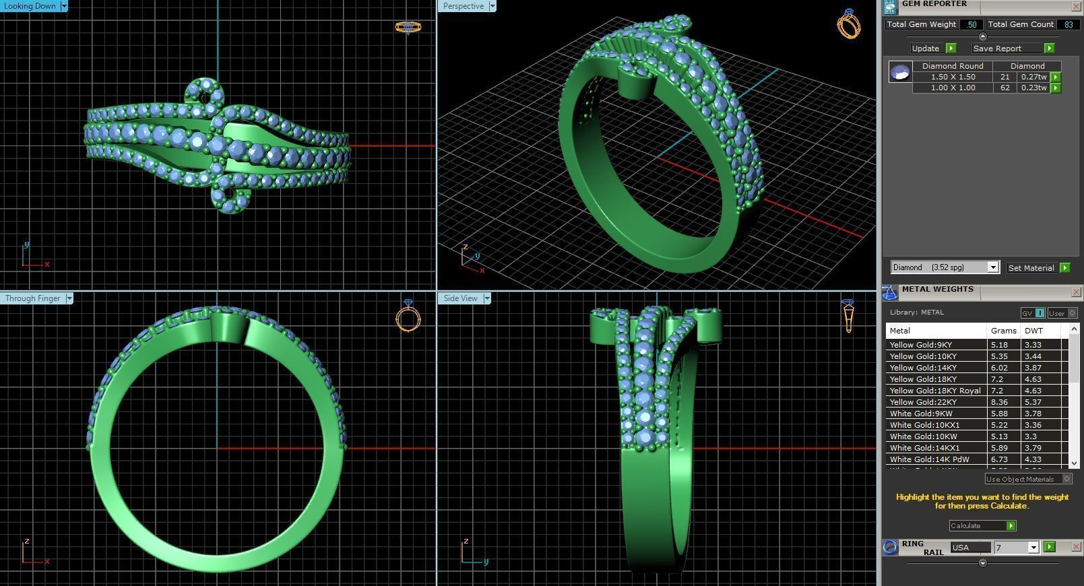Close the Metal Weights panel
The width and height of the screenshot is (1084, 586).
(x=1076, y=292)
